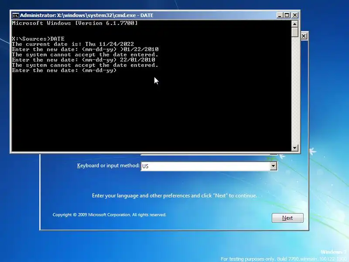Close the Install Windows setup dialog

pyautogui.click(x=304, y=36)
